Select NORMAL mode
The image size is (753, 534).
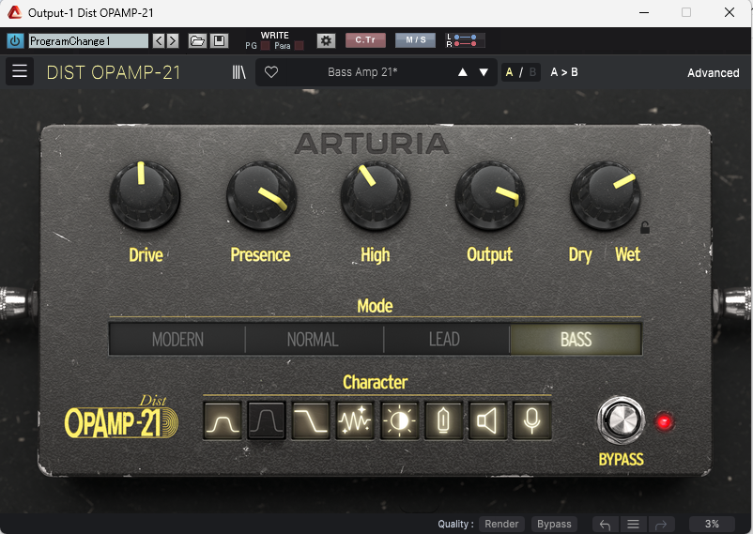(x=313, y=340)
